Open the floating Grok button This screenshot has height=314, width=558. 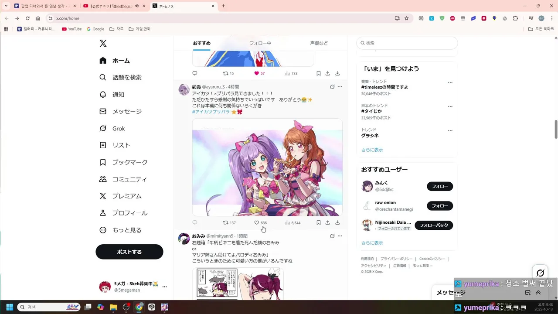point(540,273)
